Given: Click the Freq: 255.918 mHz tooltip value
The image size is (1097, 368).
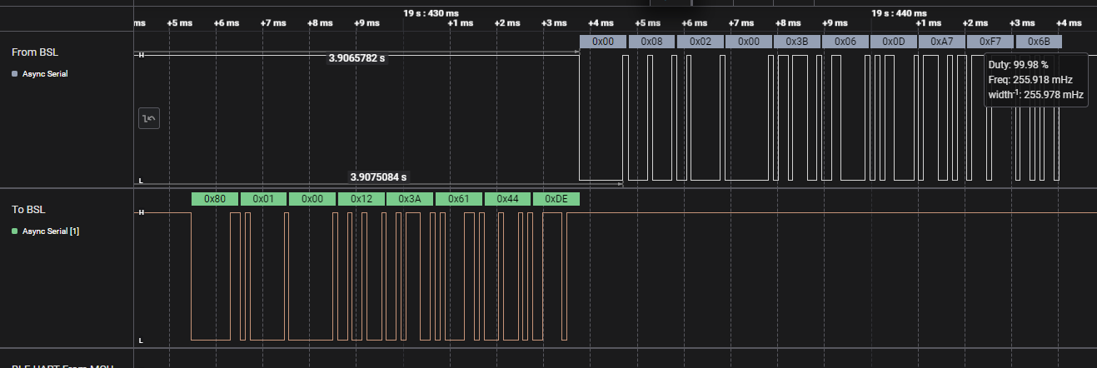Looking at the screenshot, I should (x=1029, y=80).
